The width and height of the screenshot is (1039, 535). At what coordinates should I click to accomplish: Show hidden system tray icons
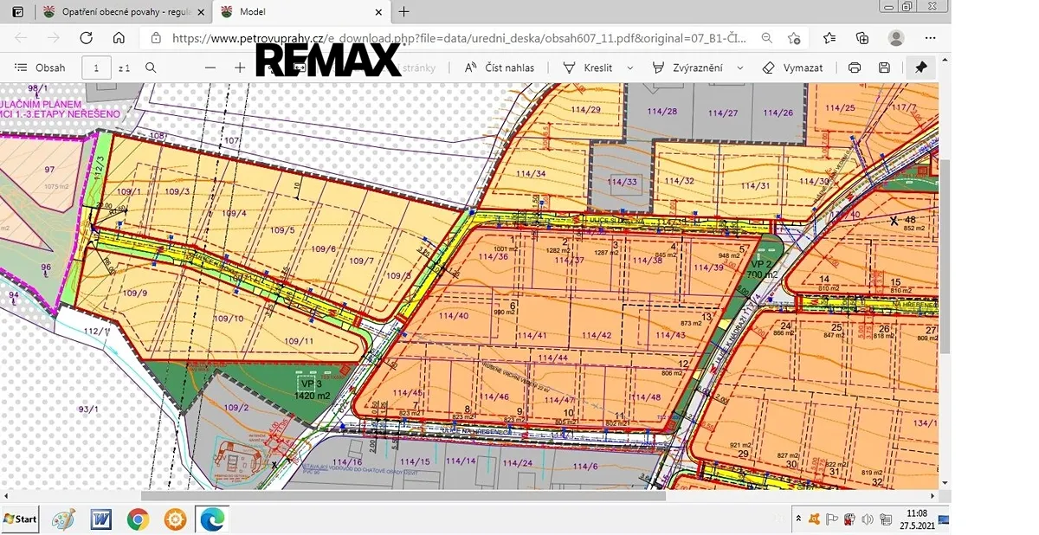[x=797, y=519]
